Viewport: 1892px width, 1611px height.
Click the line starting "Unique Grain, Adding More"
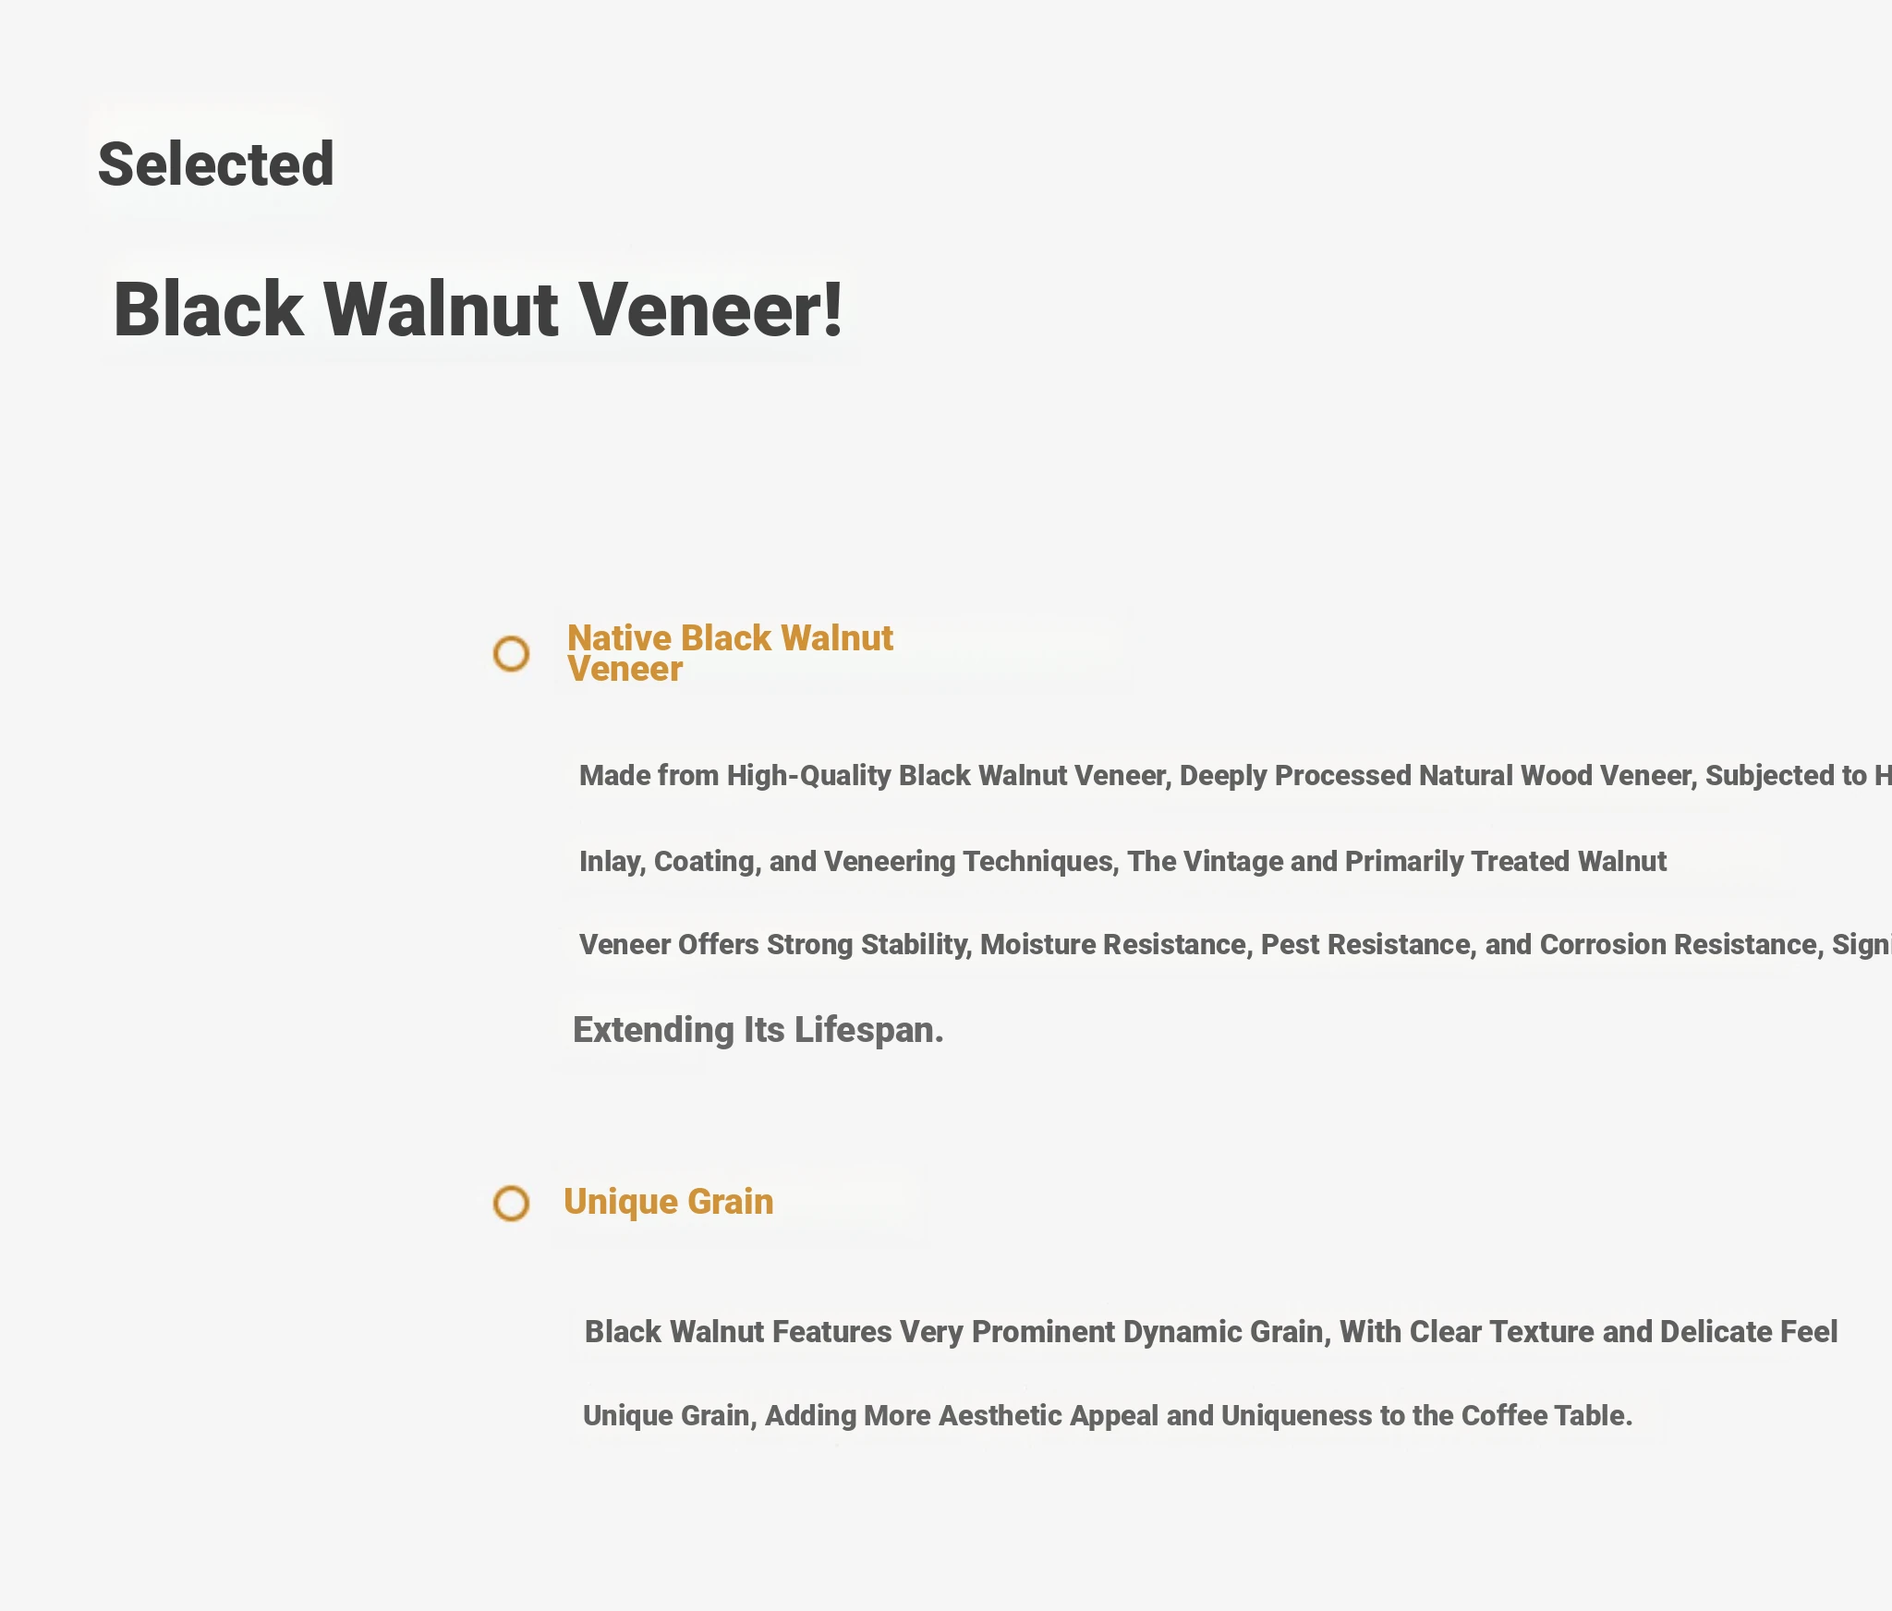(x=1107, y=1416)
